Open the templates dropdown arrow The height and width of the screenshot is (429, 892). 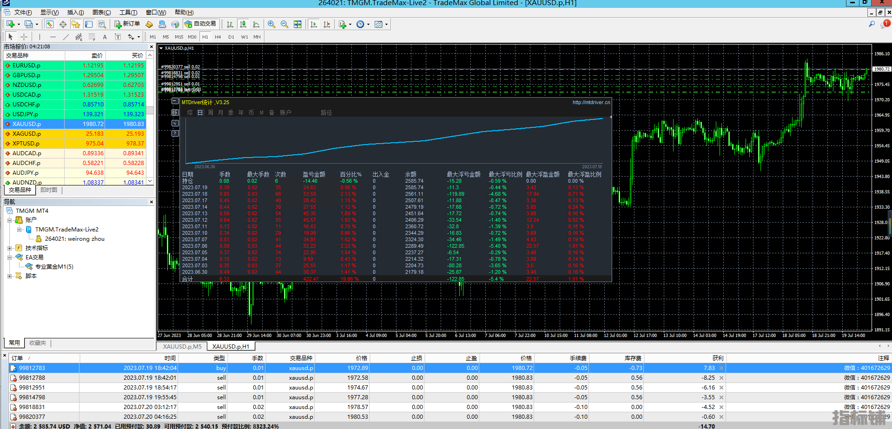point(386,25)
